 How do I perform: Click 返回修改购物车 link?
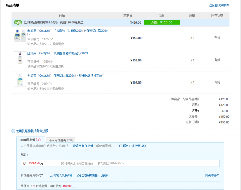point(219,5)
